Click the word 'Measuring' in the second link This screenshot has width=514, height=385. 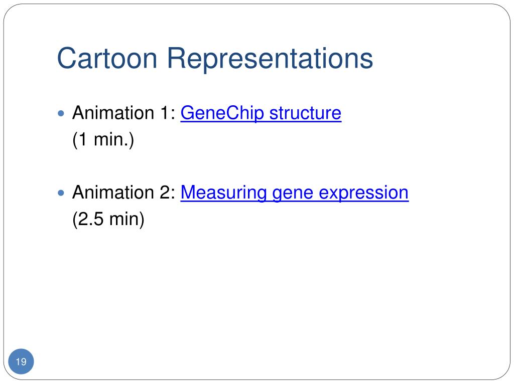[x=223, y=193]
